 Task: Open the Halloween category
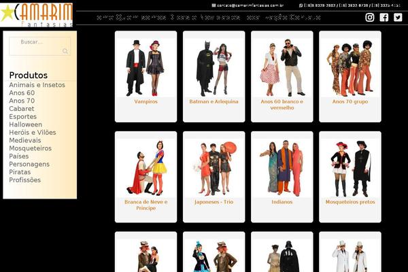[26, 124]
